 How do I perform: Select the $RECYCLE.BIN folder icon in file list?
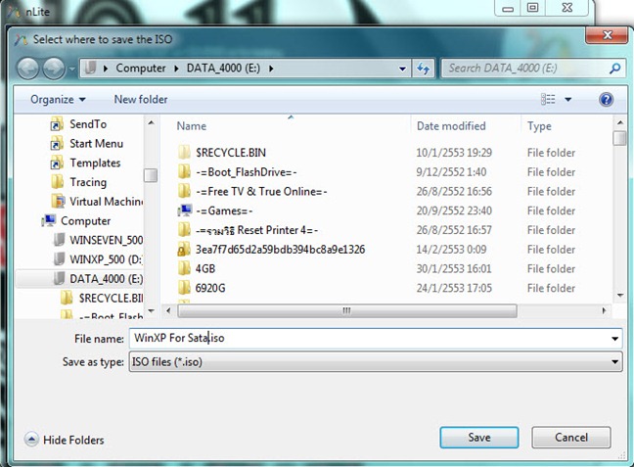[184, 153]
